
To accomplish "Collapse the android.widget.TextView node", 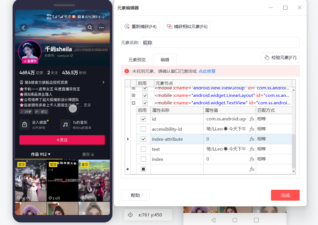I will tap(133, 103).
